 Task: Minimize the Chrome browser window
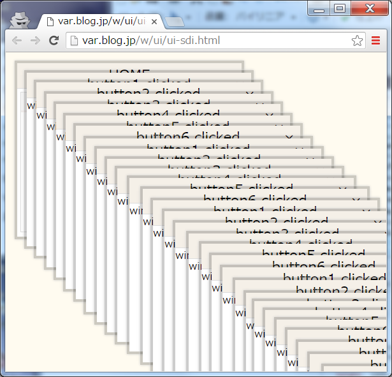(319, 8)
